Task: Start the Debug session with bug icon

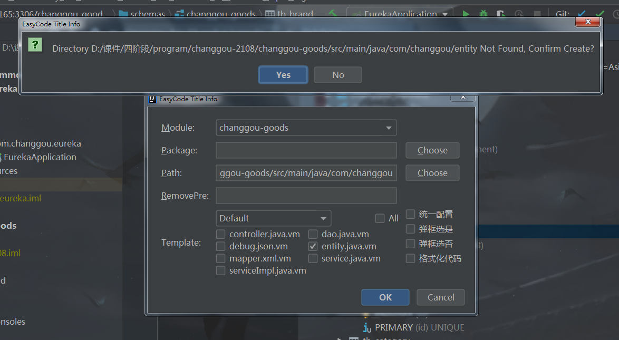Action: click(x=484, y=14)
